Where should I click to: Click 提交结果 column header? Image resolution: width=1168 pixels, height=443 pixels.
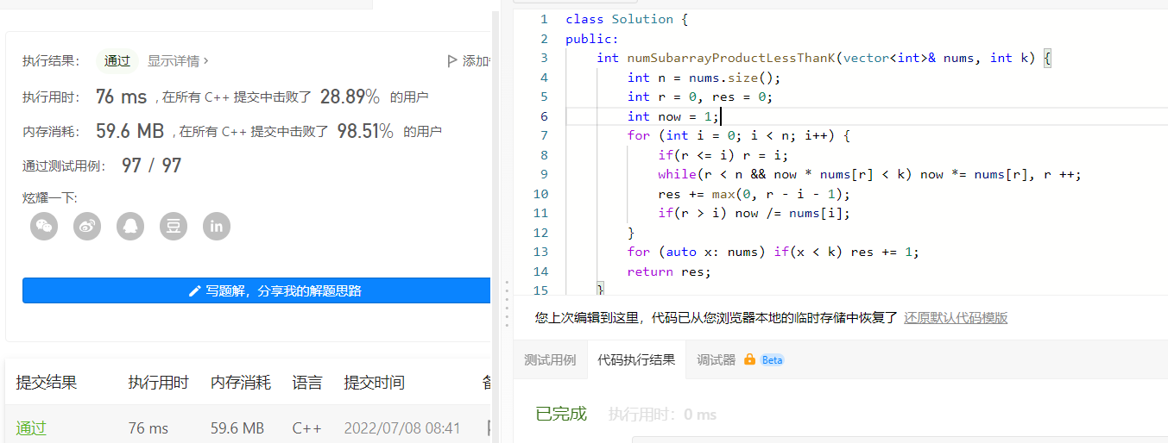(x=47, y=383)
